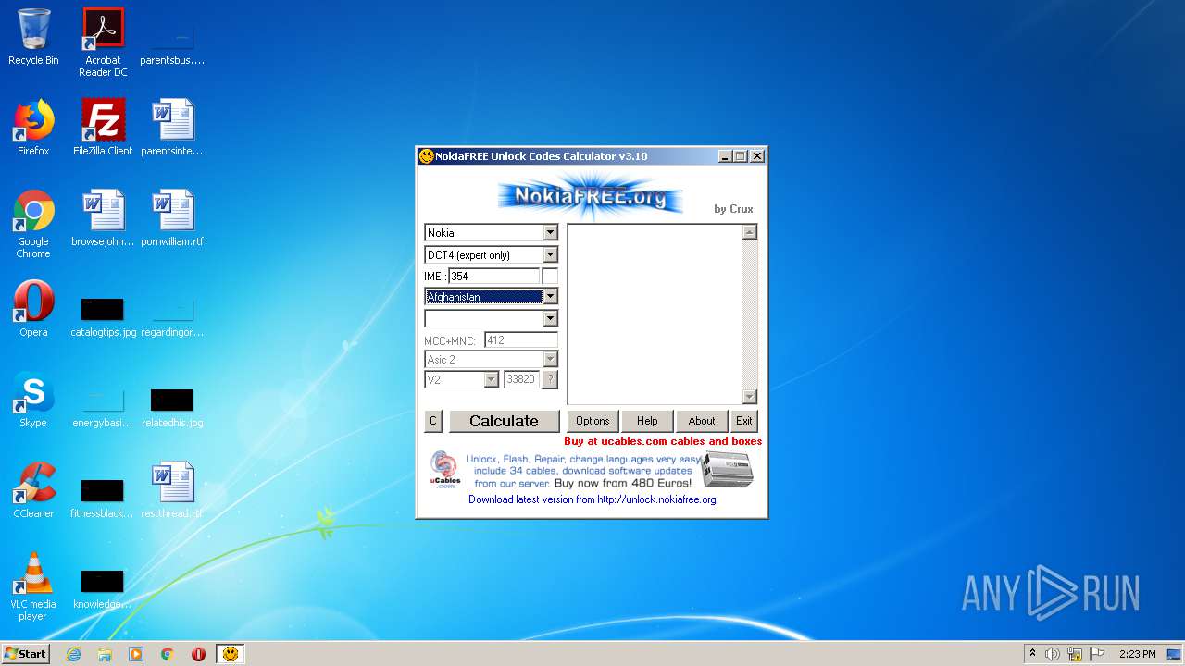The height and width of the screenshot is (666, 1185).
Task: Open the disabled Asic 2 dropdown
Action: (x=550, y=360)
